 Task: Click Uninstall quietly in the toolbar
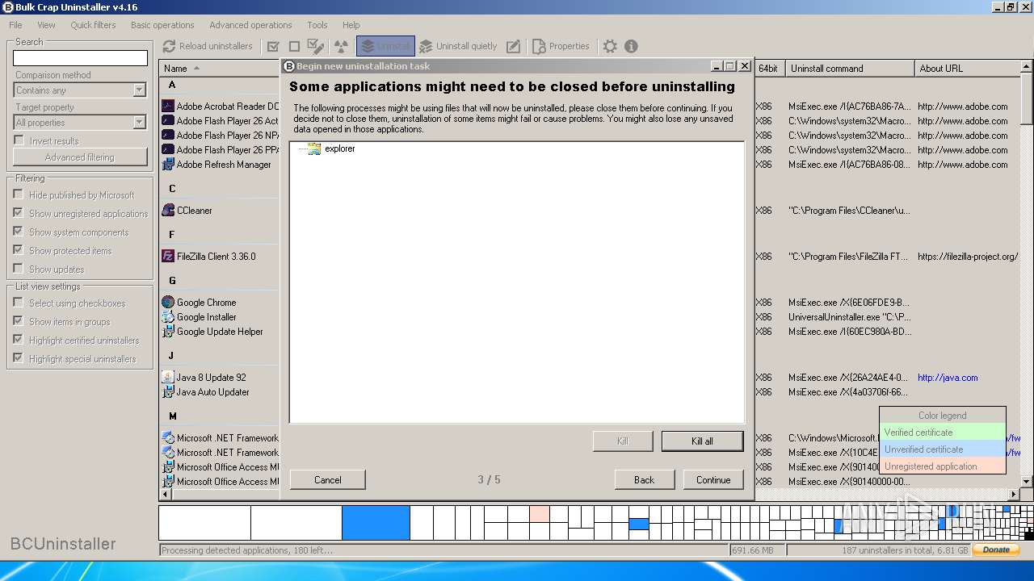[458, 46]
